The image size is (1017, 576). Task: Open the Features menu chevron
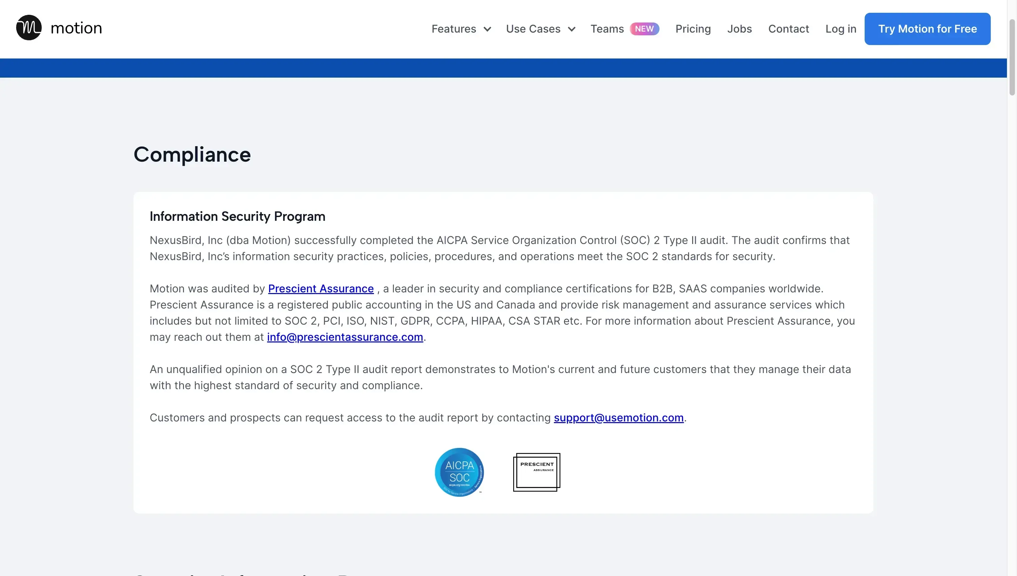coord(488,29)
